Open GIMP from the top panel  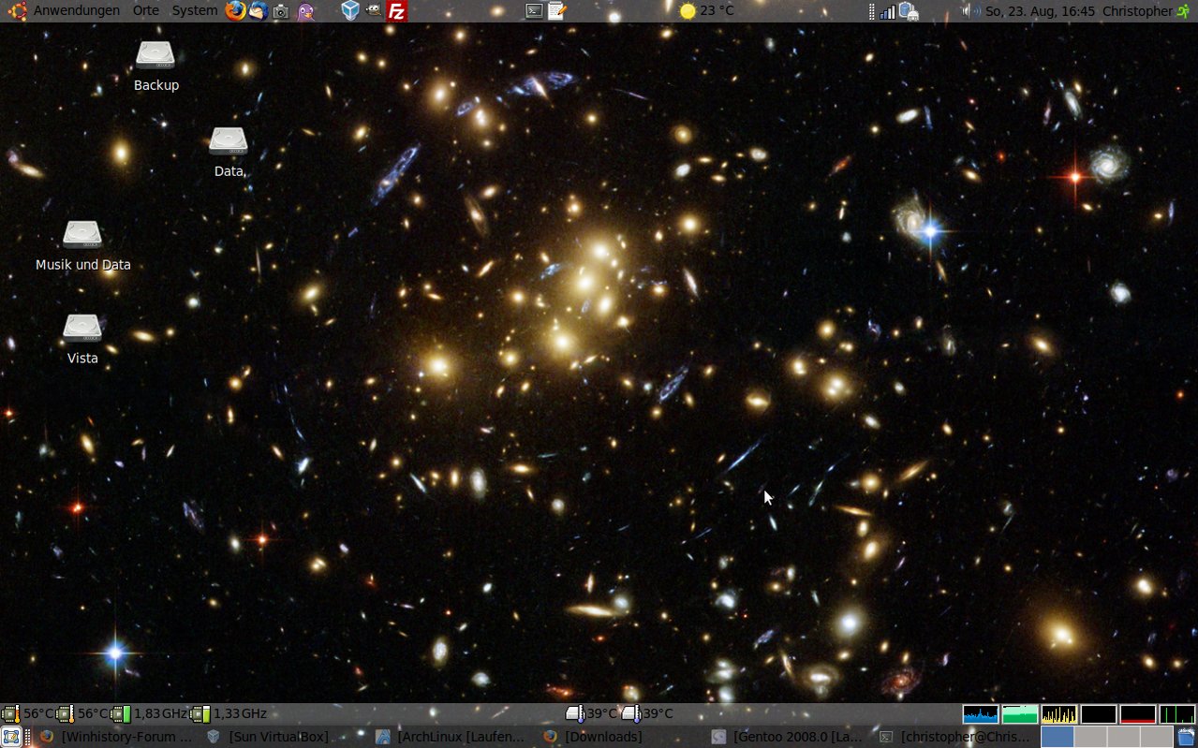pyautogui.click(x=373, y=11)
